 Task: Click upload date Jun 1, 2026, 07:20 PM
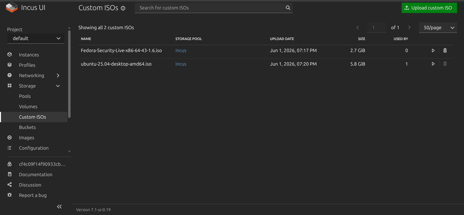point(293,64)
